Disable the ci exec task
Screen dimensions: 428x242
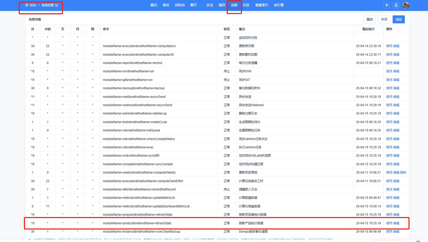(389, 147)
